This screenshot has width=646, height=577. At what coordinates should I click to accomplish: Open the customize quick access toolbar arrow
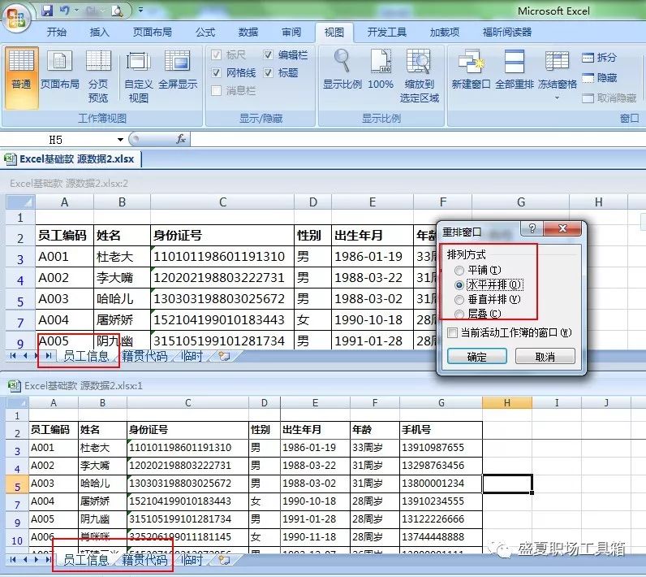click(141, 10)
